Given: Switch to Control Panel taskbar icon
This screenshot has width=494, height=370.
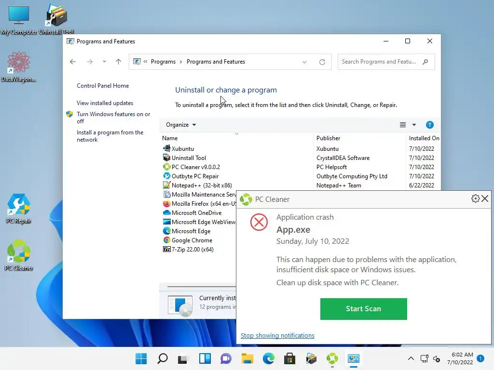Looking at the screenshot, I should 354,358.
